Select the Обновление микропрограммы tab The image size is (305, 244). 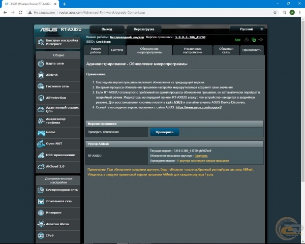tap(149, 50)
